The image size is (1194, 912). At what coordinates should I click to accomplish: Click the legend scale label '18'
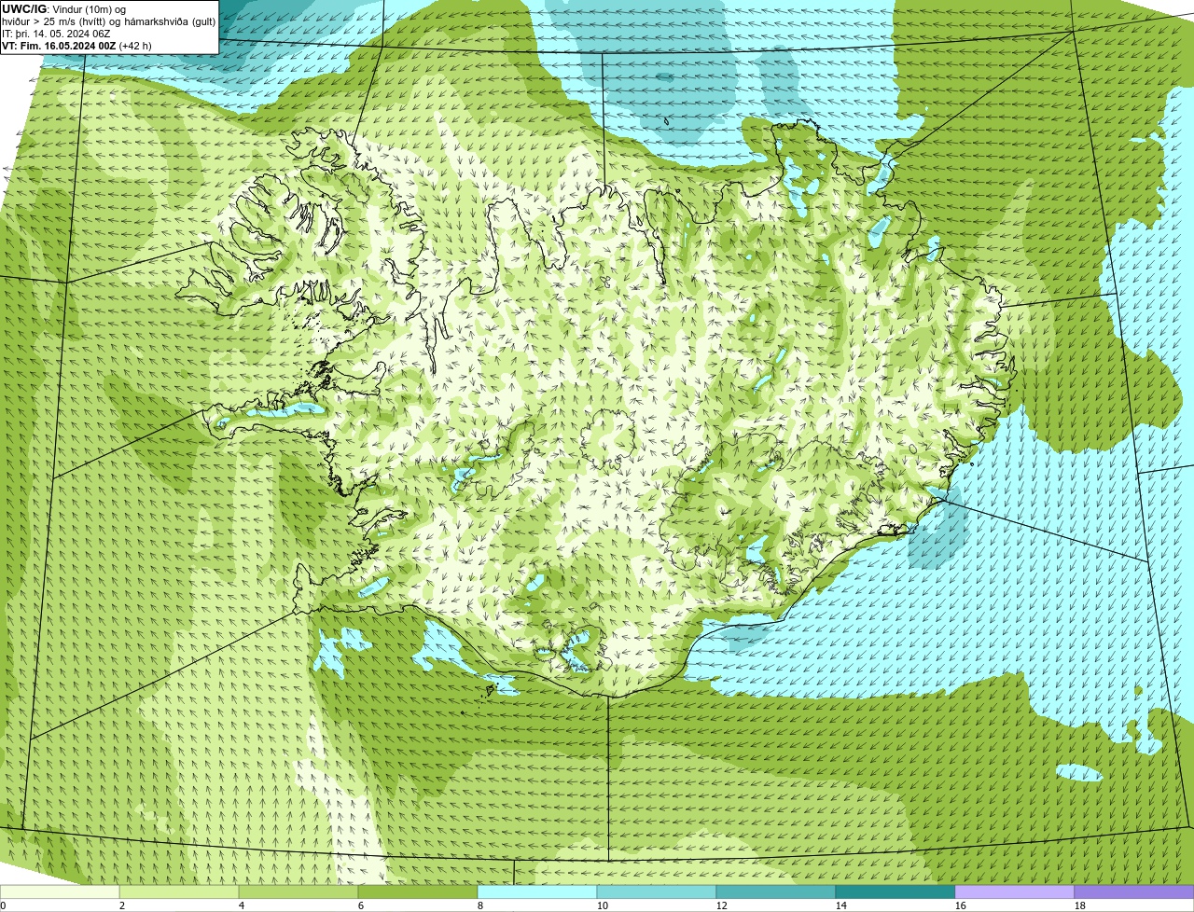[1080, 905]
